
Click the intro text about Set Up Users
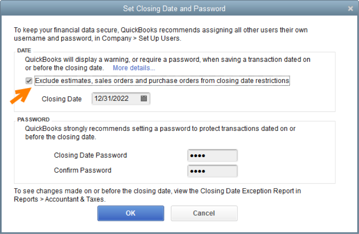coord(161,34)
